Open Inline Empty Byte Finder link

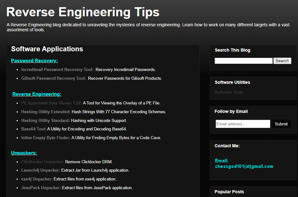pyautogui.click(x=46, y=138)
